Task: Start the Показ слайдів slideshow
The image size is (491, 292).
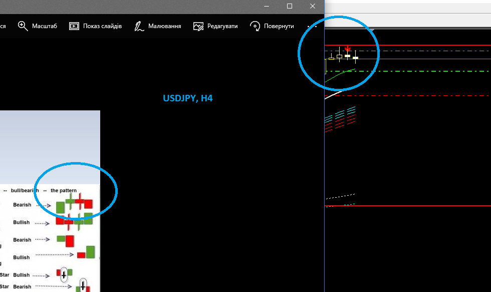Action: [x=95, y=26]
